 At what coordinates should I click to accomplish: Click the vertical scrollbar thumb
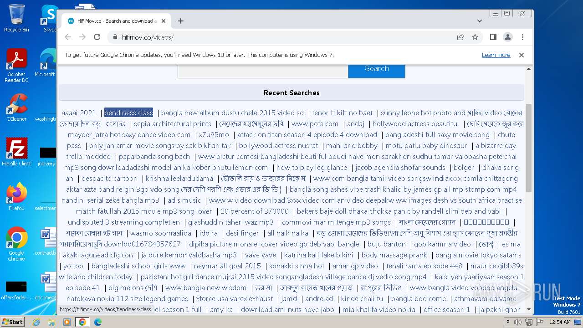coord(529,148)
